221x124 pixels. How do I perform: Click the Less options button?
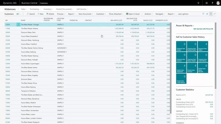(x=183, y=14)
